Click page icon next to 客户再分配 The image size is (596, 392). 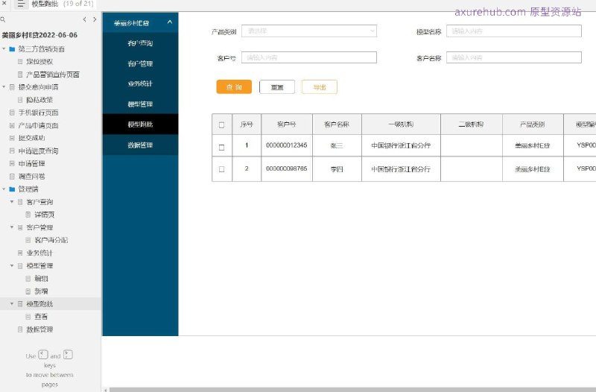(28, 240)
